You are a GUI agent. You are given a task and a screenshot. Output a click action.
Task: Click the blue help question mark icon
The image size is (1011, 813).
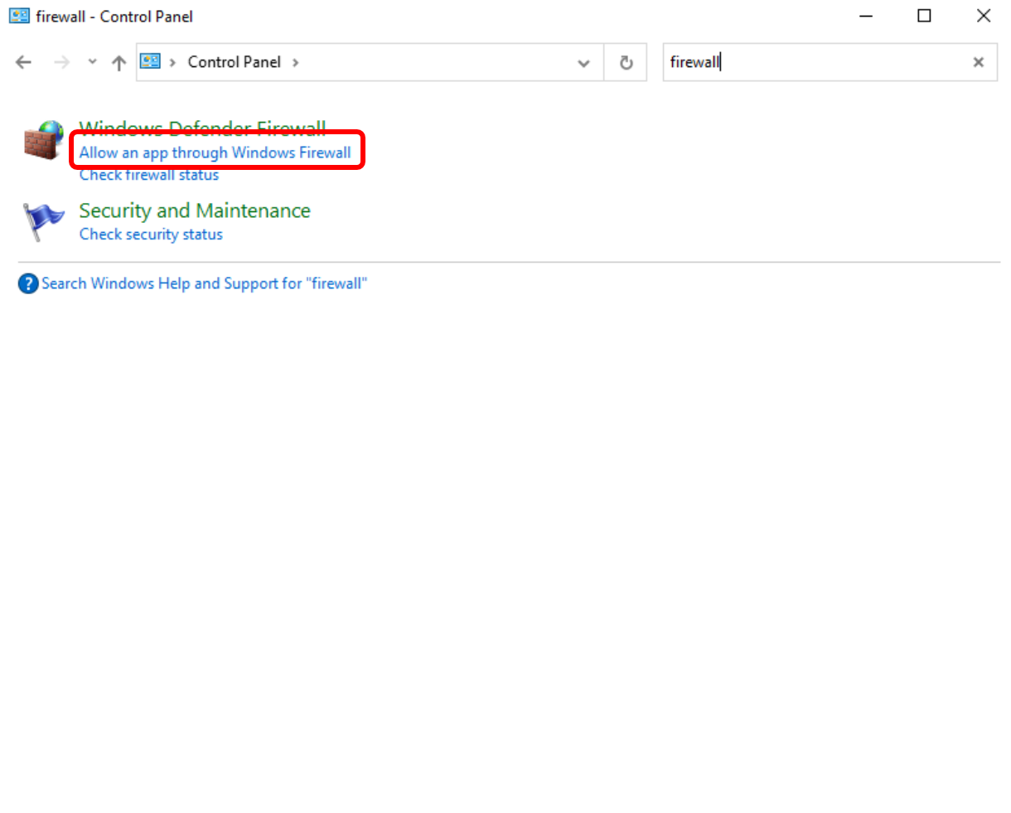[28, 284]
